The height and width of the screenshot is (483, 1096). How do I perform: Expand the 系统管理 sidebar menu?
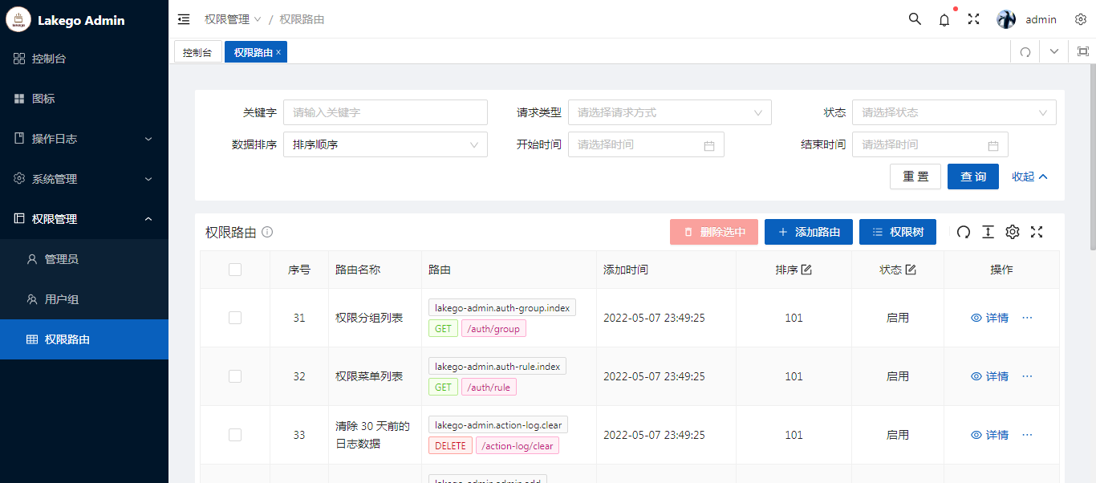[x=84, y=179]
